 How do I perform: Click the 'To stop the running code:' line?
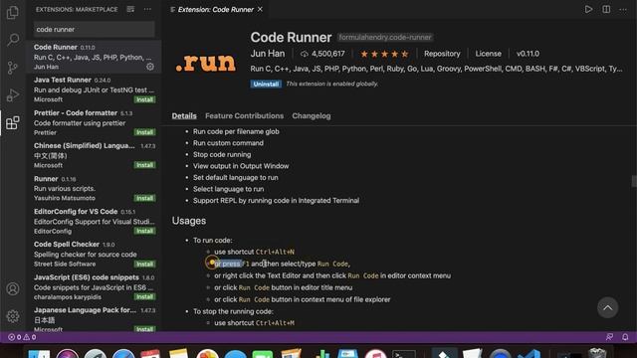pos(233,311)
